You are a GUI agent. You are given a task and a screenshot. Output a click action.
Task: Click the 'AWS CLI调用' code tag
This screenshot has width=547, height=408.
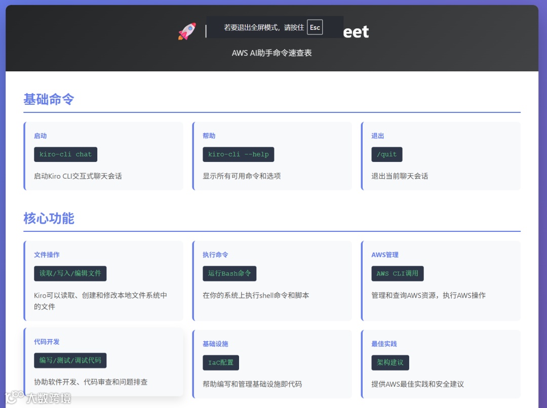click(398, 273)
